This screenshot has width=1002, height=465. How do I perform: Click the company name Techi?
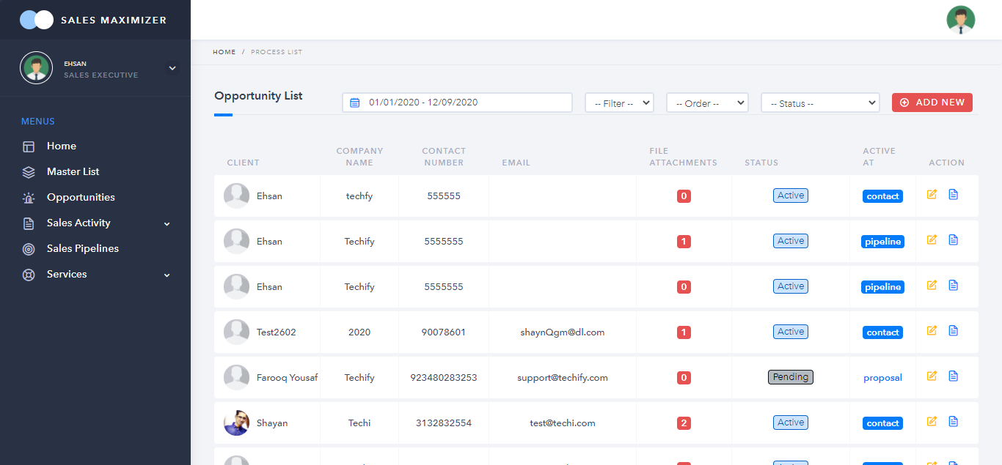coord(359,423)
